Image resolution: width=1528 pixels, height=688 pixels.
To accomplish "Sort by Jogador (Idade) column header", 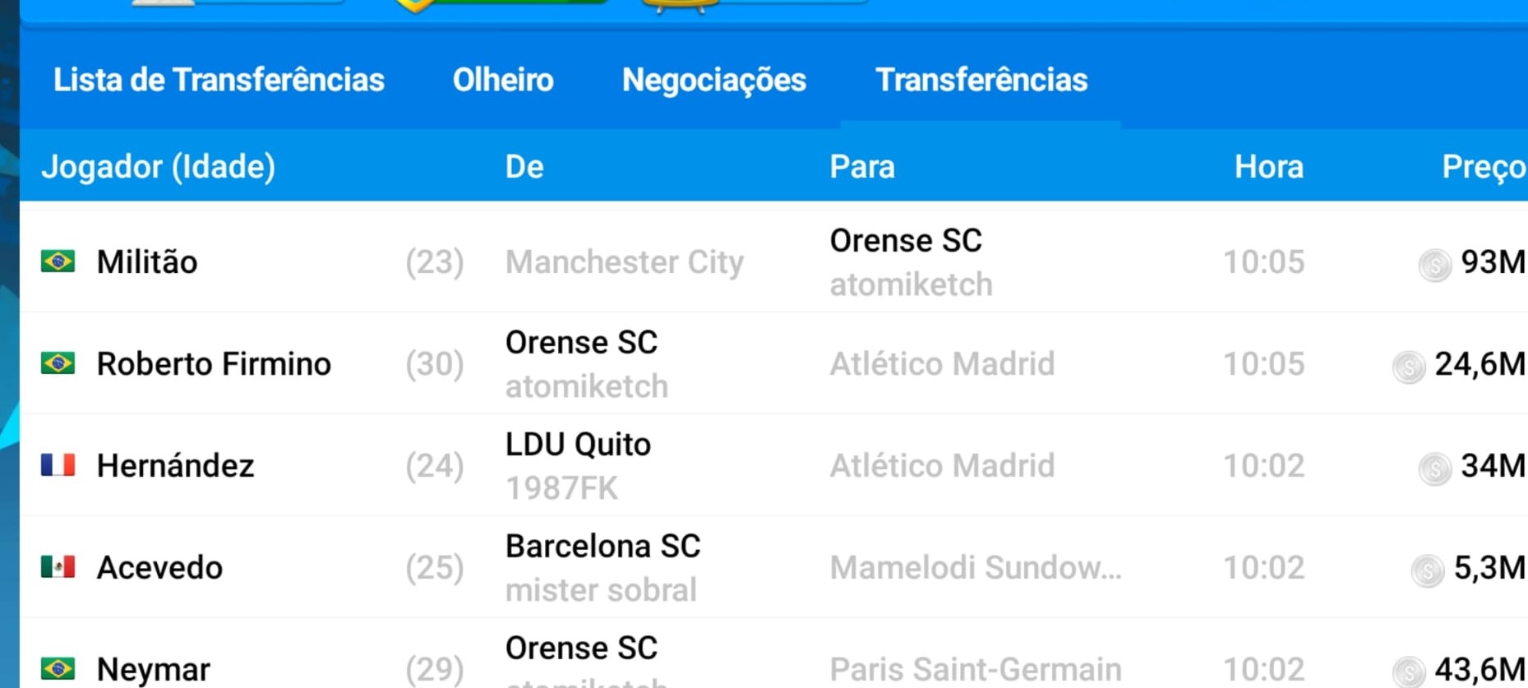I will pos(159,167).
